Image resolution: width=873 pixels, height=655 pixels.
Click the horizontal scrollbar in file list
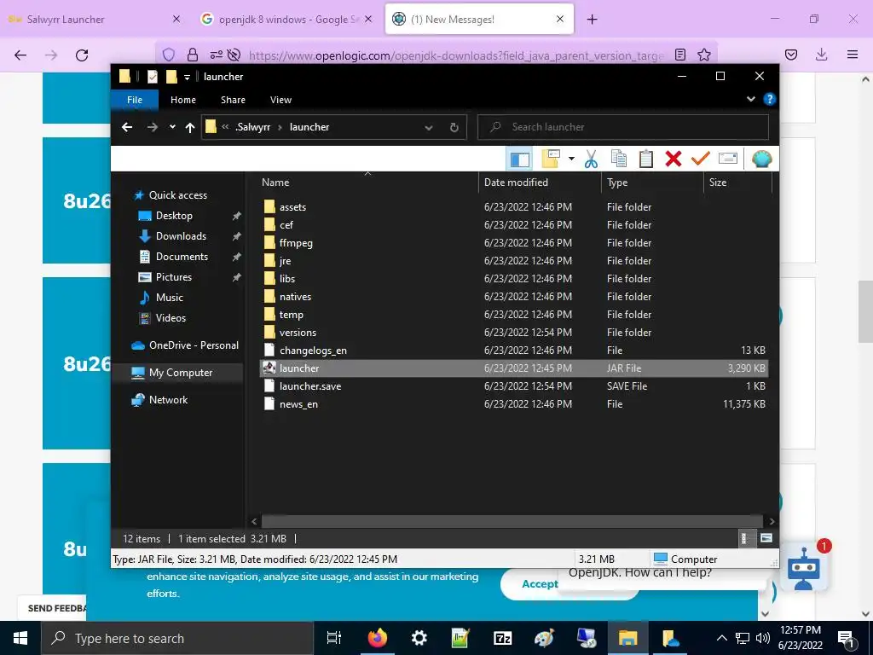(x=512, y=521)
